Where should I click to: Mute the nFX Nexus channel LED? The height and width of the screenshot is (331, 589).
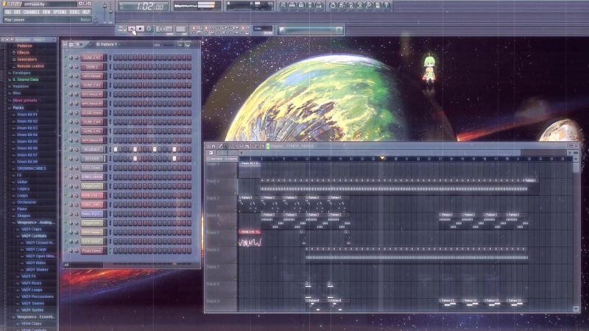pyautogui.click(x=66, y=76)
